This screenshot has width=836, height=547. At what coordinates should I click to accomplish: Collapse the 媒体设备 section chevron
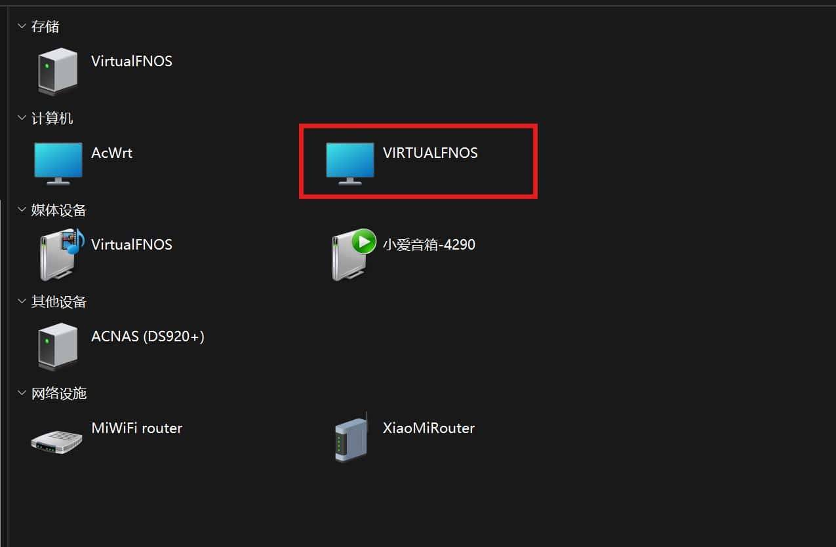click(x=21, y=210)
